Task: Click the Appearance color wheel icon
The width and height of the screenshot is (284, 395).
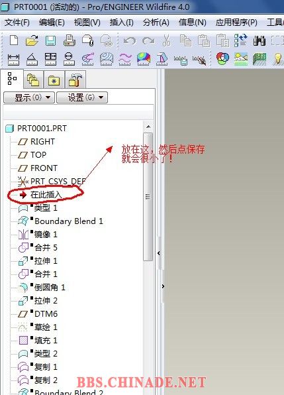Action: point(222,59)
